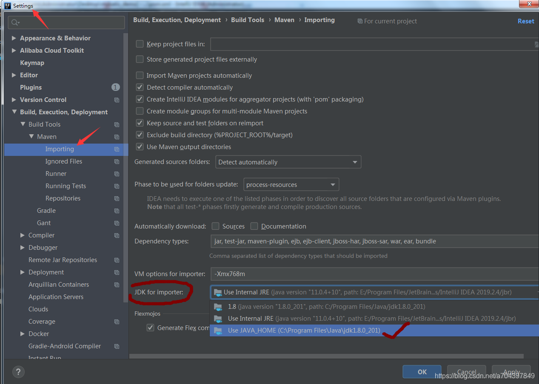Viewport: 539px width, 384px height.
Task: Click the OK button
Action: click(422, 372)
